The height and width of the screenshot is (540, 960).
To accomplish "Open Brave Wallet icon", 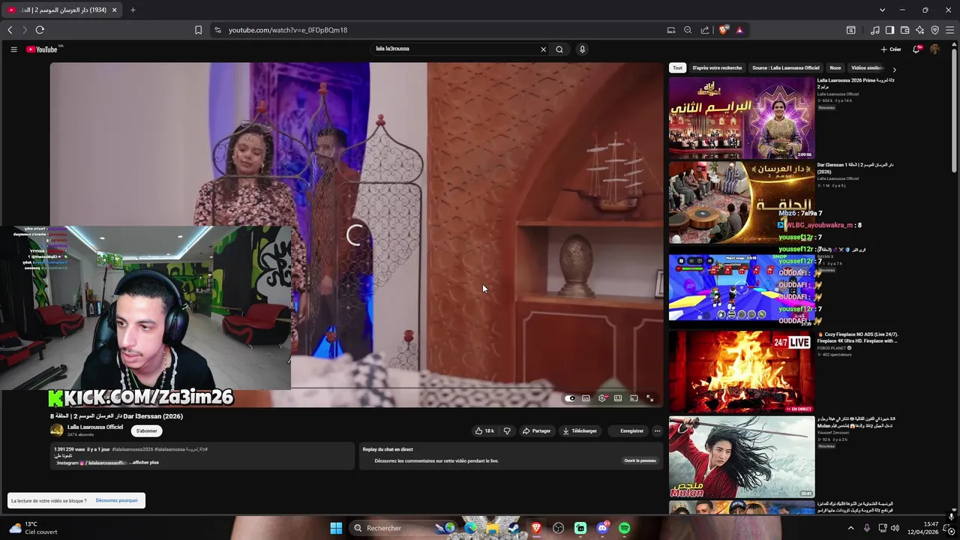I will pyautogui.click(x=904, y=30).
